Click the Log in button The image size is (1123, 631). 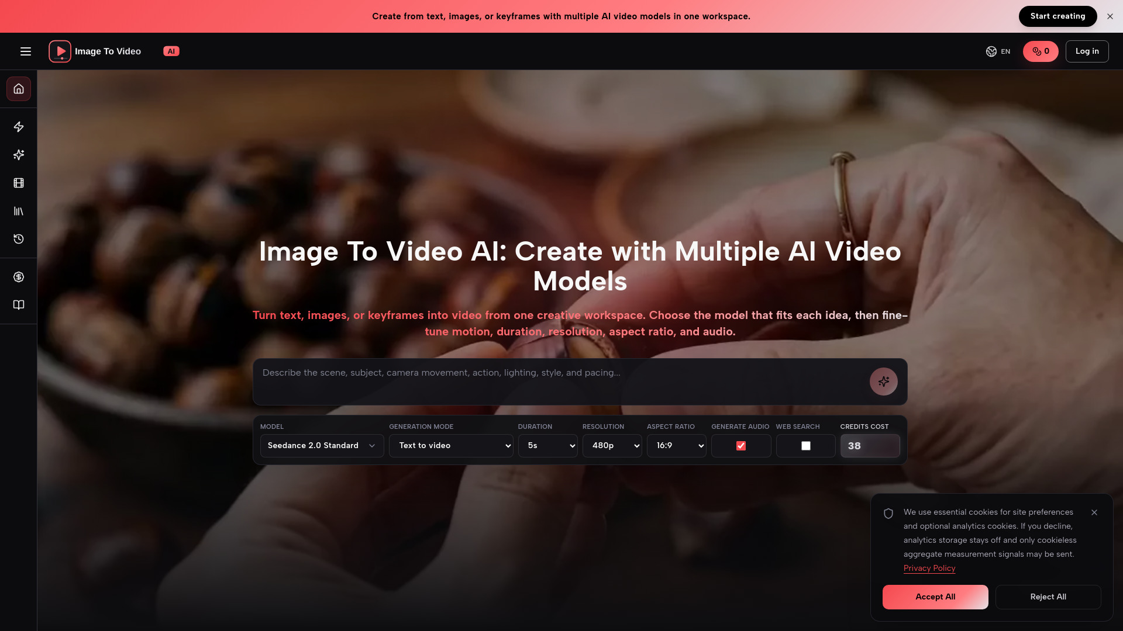pyautogui.click(x=1087, y=51)
